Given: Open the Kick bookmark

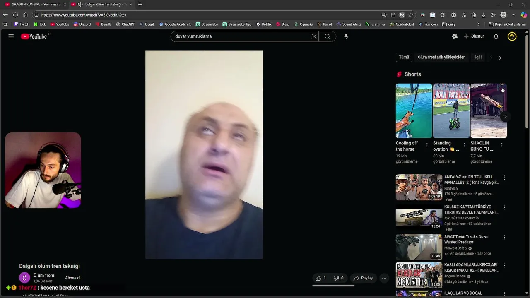Looking at the screenshot, I should pos(40,24).
